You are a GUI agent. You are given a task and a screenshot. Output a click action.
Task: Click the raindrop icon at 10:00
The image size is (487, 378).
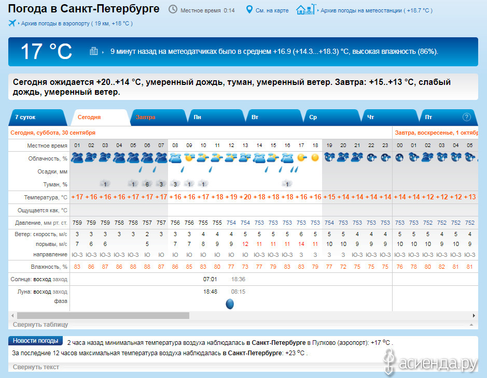211,169
